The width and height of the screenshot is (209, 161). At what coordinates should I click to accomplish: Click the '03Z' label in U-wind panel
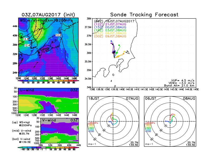[74, 90]
